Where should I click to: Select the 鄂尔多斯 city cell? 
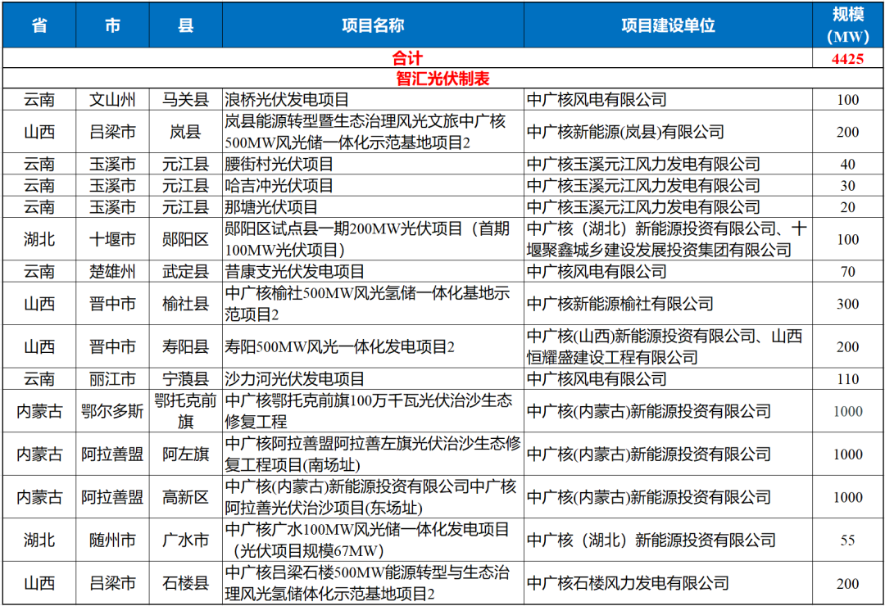[x=112, y=411]
